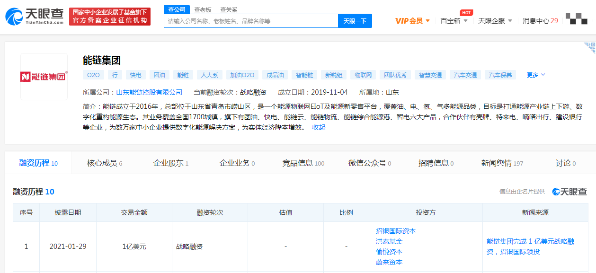Click the 国家中小企业发展子基金 red banner
The width and height of the screenshot is (596, 273).
[x=110, y=16]
